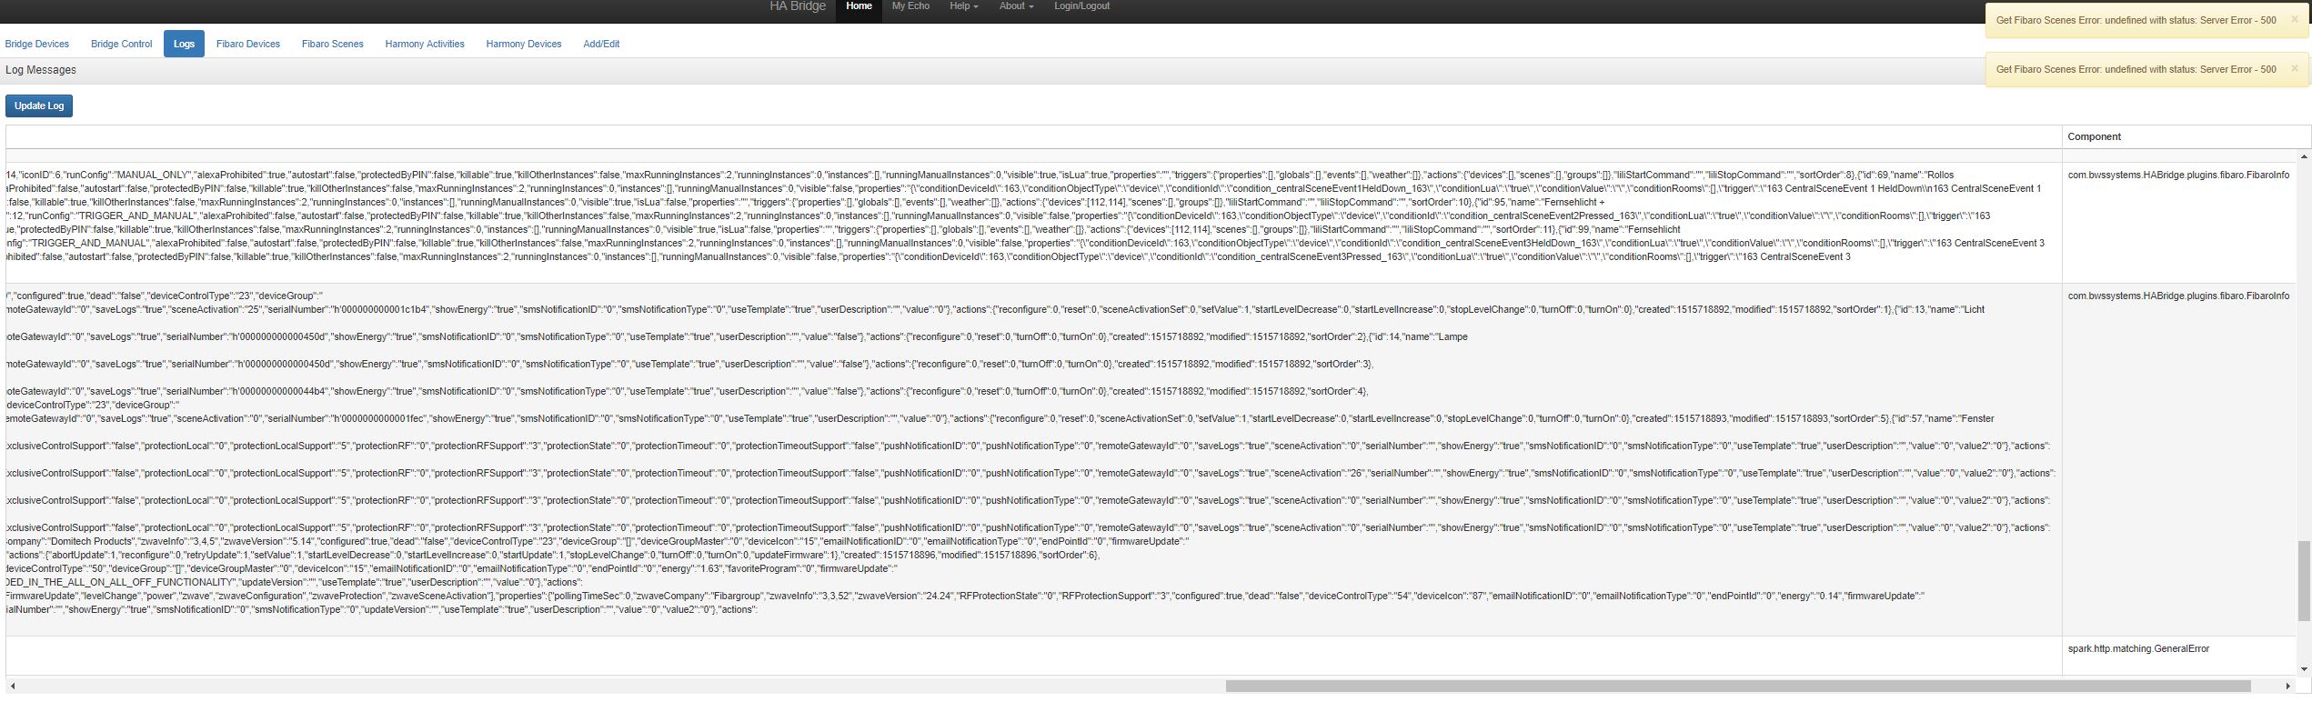Expand the About dropdown menu
The width and height of the screenshot is (2312, 702).
[1016, 6]
